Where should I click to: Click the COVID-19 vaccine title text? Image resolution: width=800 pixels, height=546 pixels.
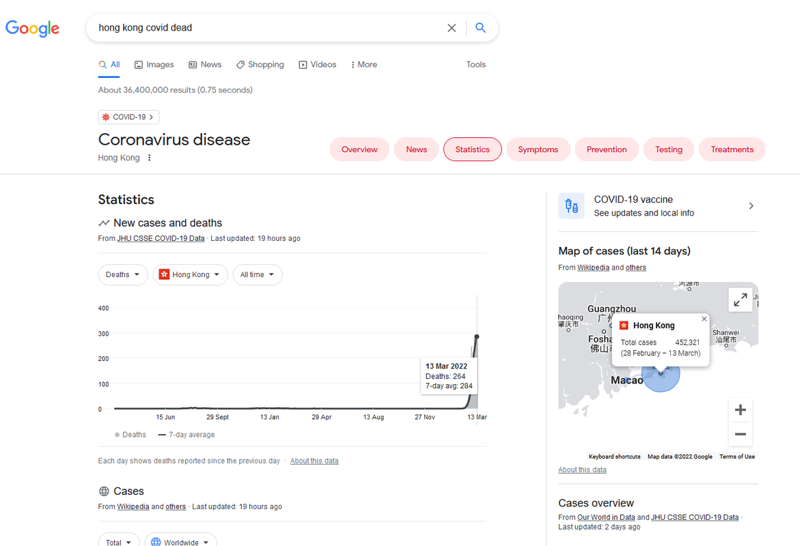(633, 200)
